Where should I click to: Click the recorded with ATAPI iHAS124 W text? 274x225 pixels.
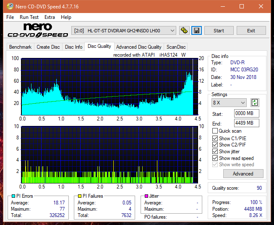click(149, 55)
